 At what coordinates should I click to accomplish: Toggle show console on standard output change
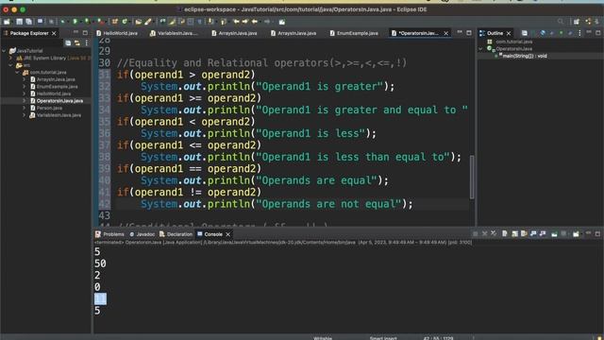point(533,233)
